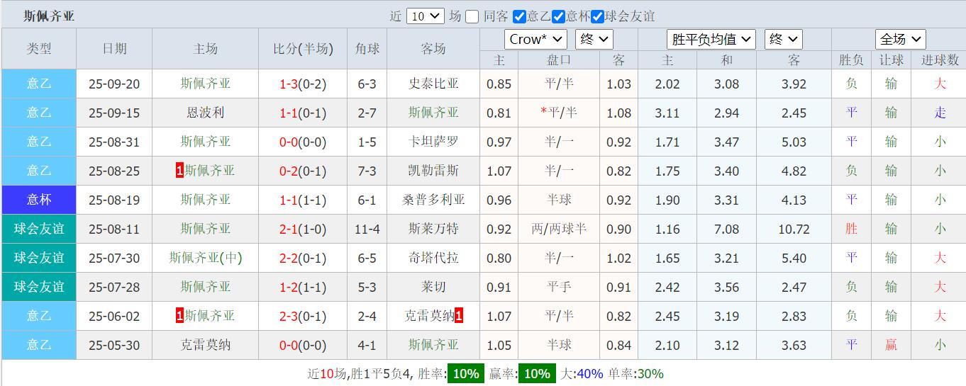Expand the 全场 dropdown
The image size is (966, 386).
901,39
